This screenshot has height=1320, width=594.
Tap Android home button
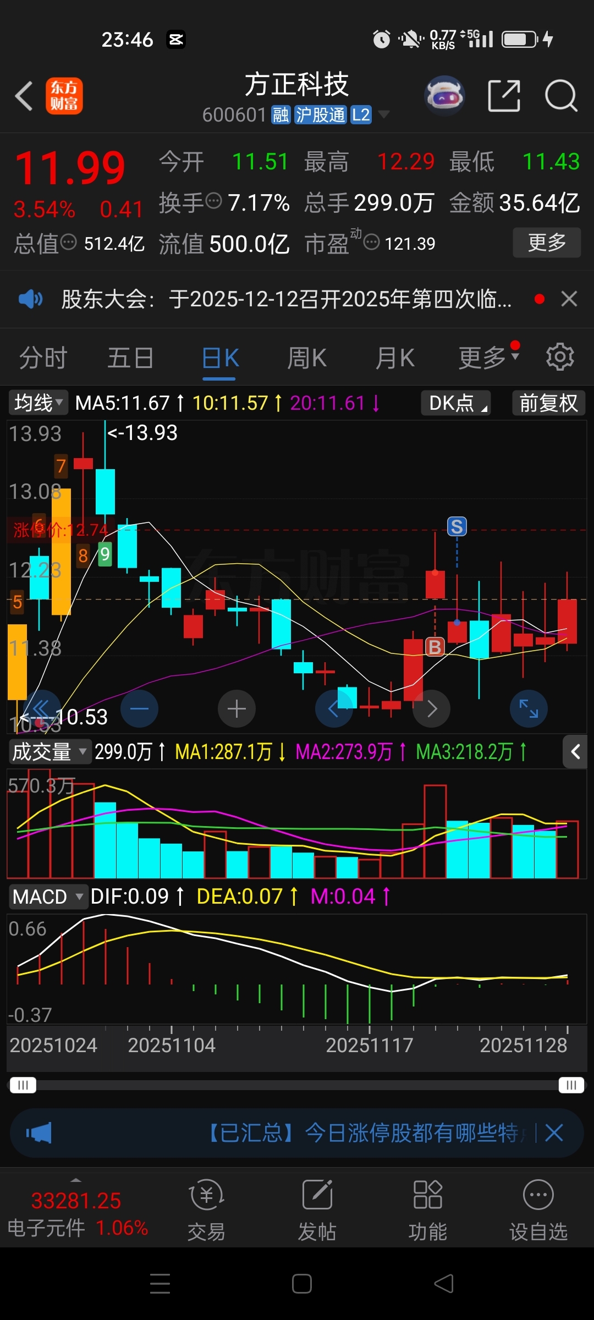301,1284
